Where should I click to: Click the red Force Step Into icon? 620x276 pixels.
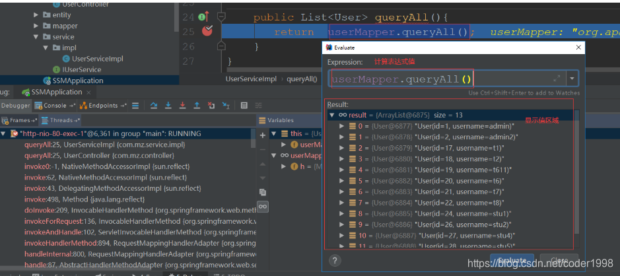pos(182,106)
